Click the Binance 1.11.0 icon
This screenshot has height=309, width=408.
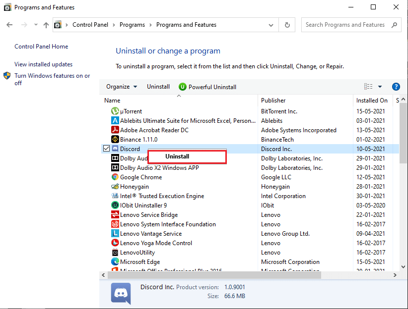point(115,140)
